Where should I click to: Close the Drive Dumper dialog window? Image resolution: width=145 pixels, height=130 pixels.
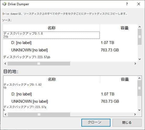[x=139, y=4]
